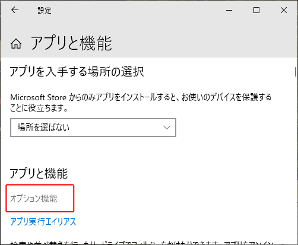Click the scrollbar track below the thumb
This screenshot has height=245, width=298.
click(296, 158)
